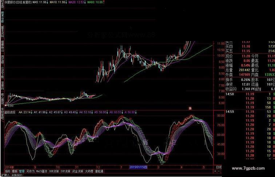275x177 pixels.
Task: Click the 2015/01/15/四 date marker
Action: (138, 167)
